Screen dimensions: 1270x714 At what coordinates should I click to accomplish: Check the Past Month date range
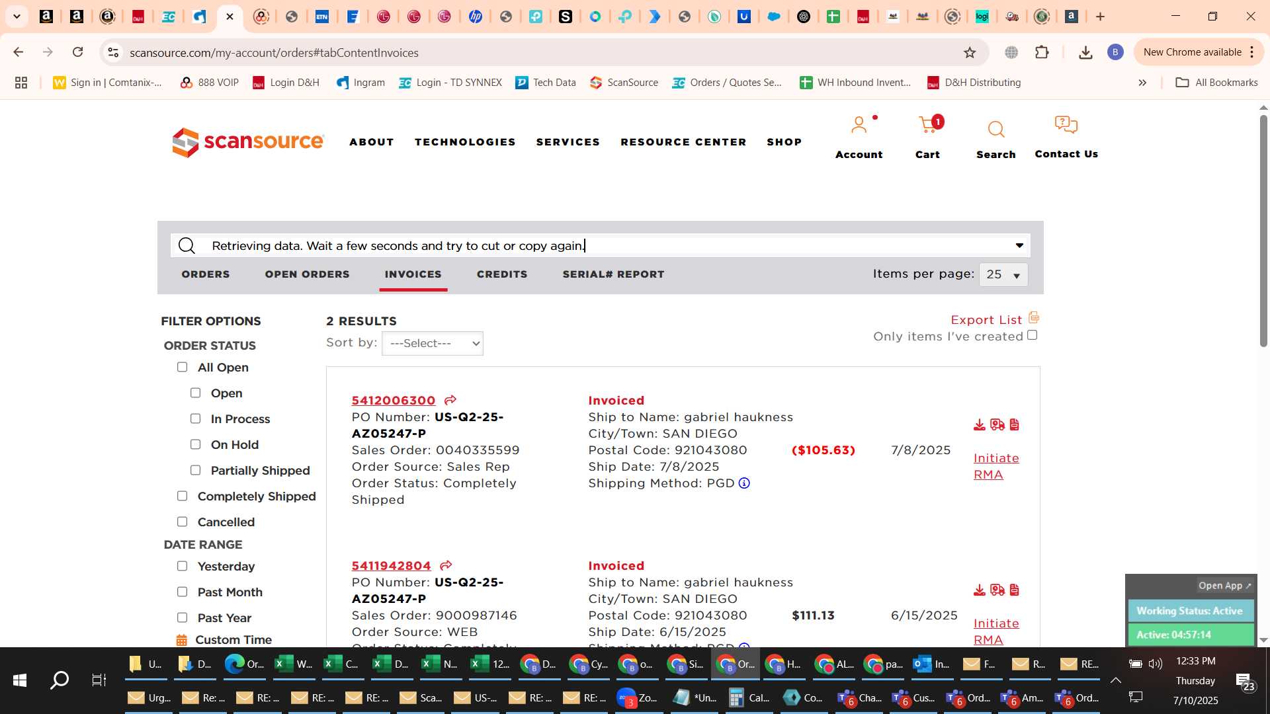click(182, 592)
